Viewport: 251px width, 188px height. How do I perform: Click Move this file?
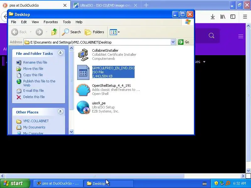[x=33, y=69]
